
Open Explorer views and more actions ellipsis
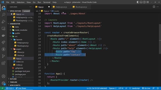point(30,7)
